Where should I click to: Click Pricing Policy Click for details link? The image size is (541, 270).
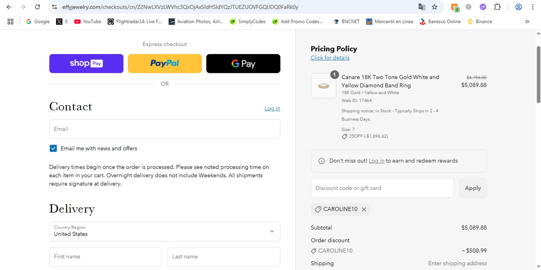[330, 58]
